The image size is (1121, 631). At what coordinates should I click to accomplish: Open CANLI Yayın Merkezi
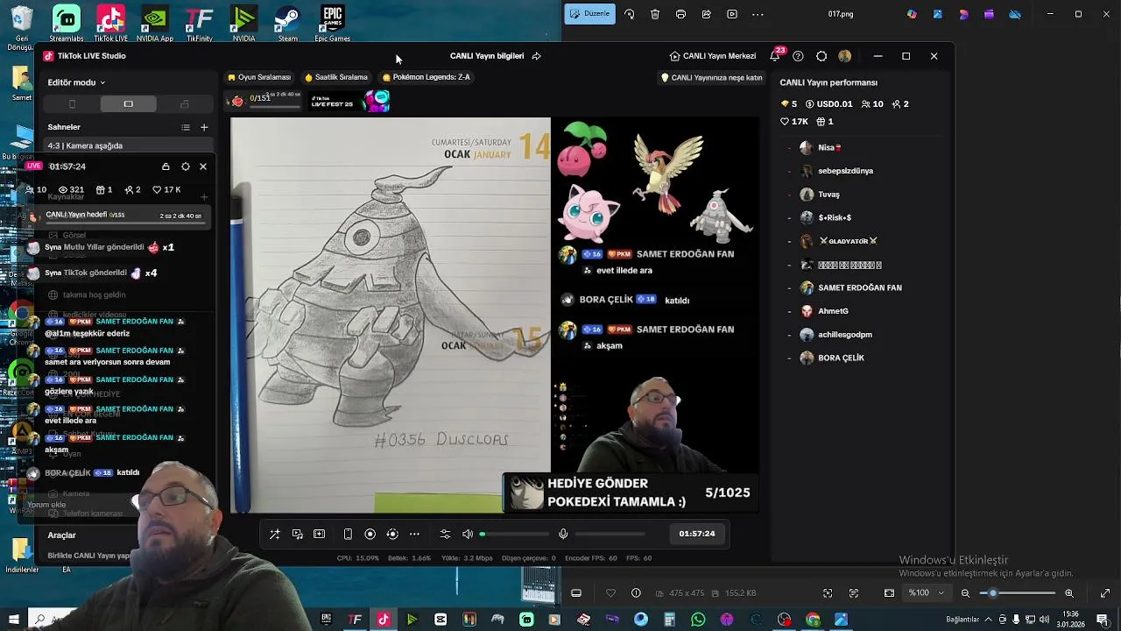pos(712,56)
